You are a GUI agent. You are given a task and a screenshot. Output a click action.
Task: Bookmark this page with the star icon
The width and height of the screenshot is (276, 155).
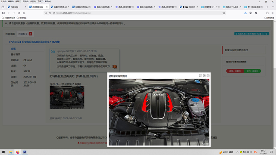[x=224, y=13]
